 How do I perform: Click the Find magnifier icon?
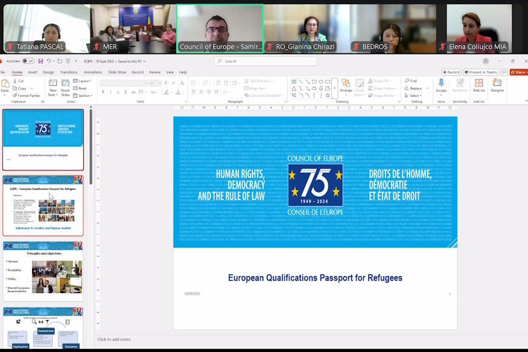[407, 81]
